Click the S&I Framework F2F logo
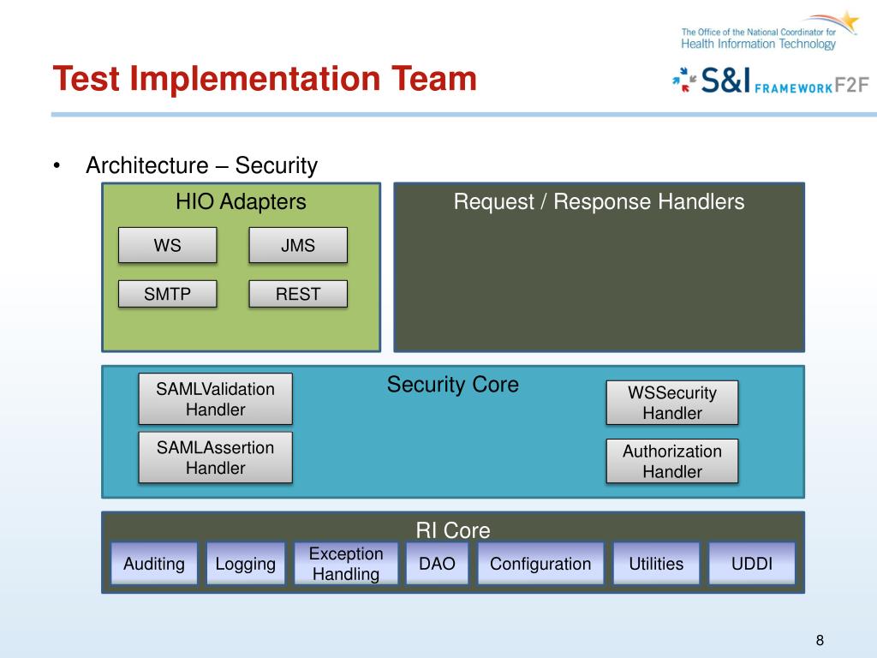 (771, 81)
